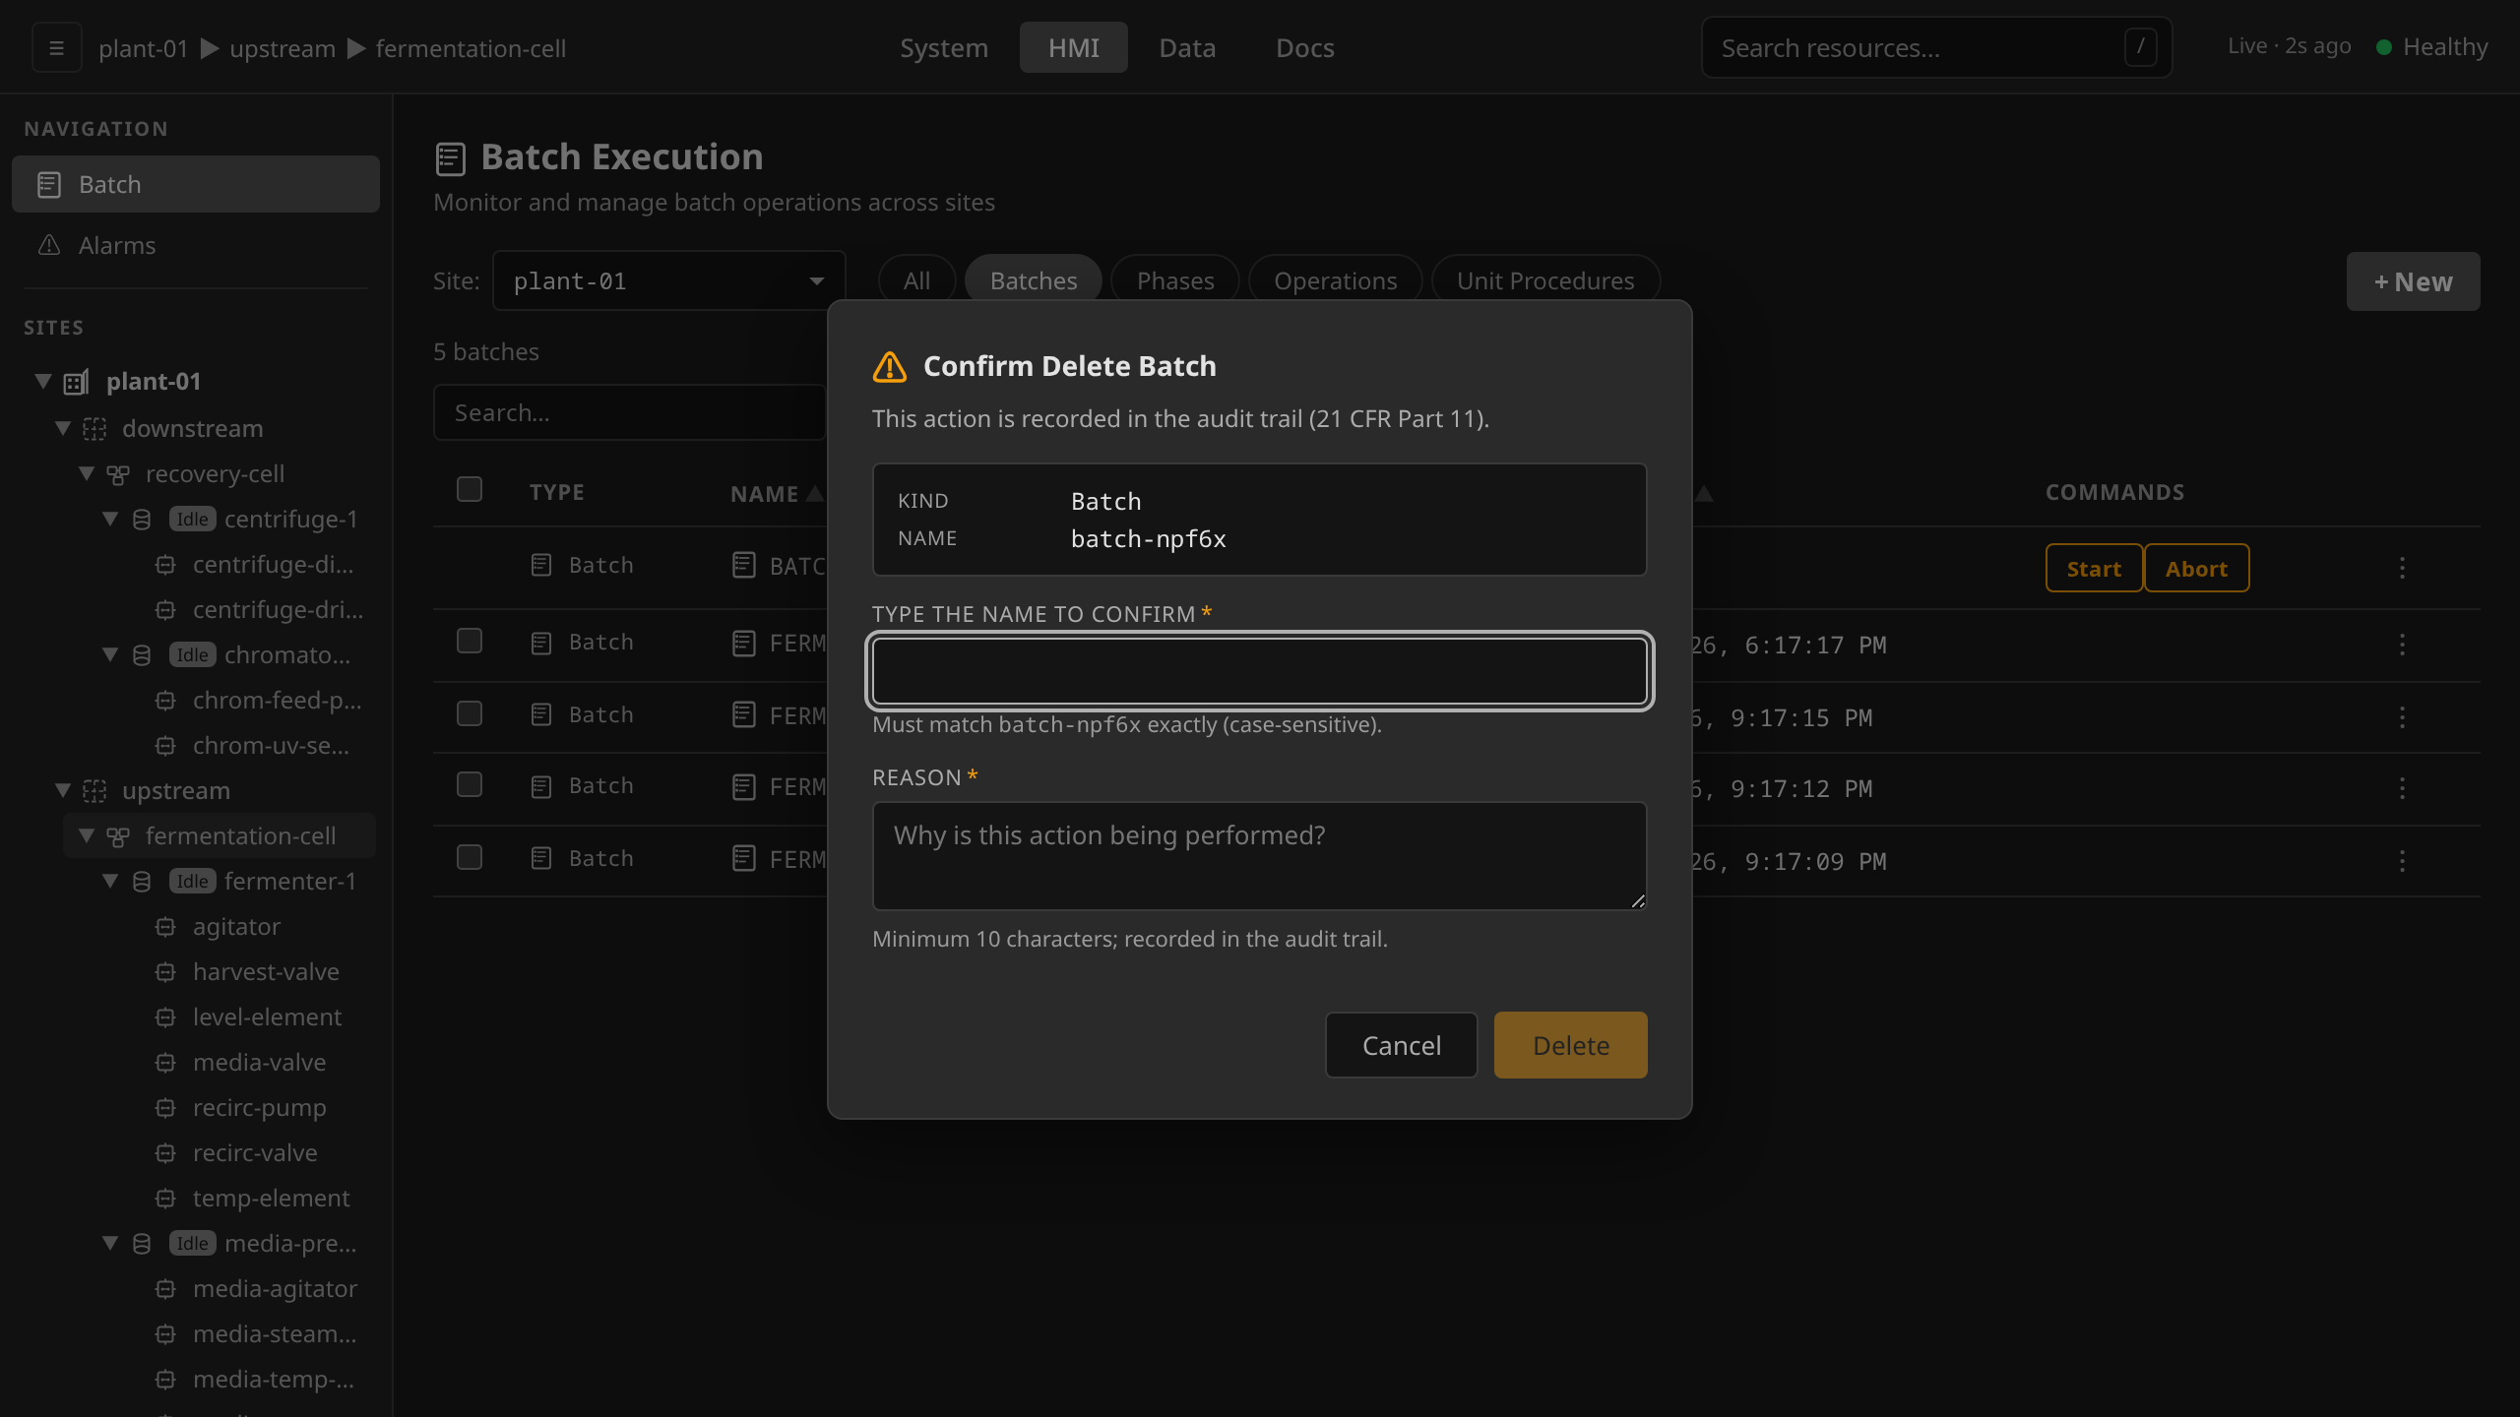Screen dimensions: 2520x1417
Task: Select the Phases filter tab
Action: point(1175,280)
